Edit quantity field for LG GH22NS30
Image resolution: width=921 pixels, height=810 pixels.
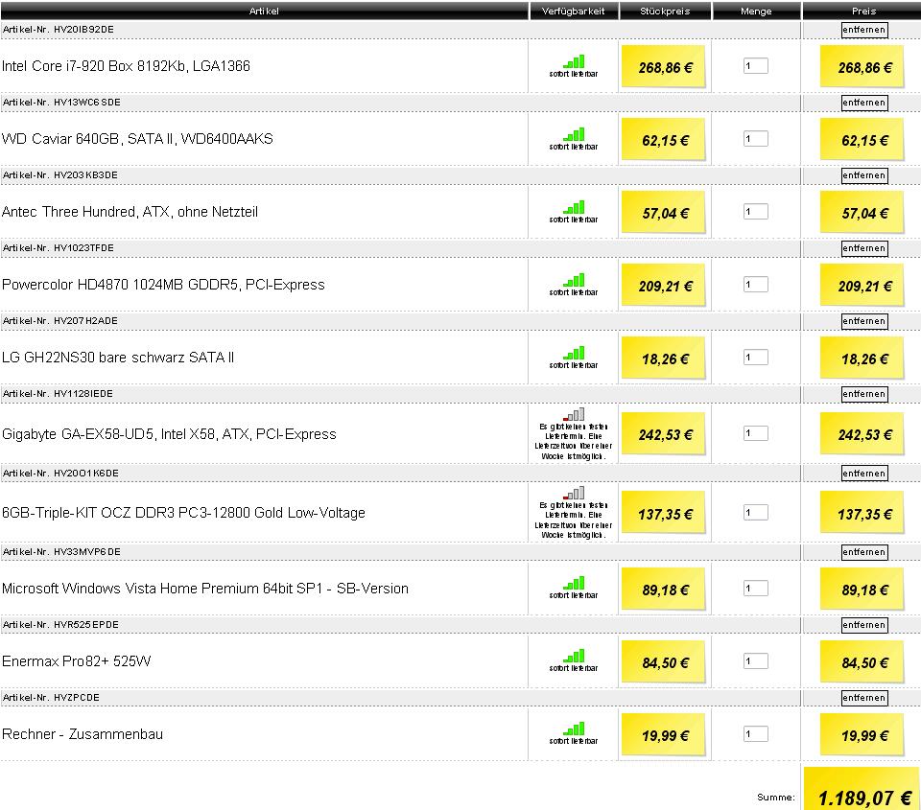point(755,357)
